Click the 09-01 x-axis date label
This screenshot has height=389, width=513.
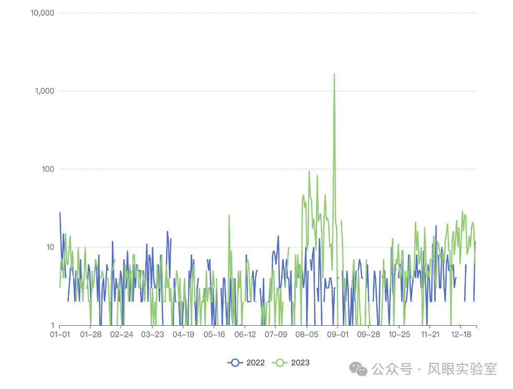pos(338,335)
